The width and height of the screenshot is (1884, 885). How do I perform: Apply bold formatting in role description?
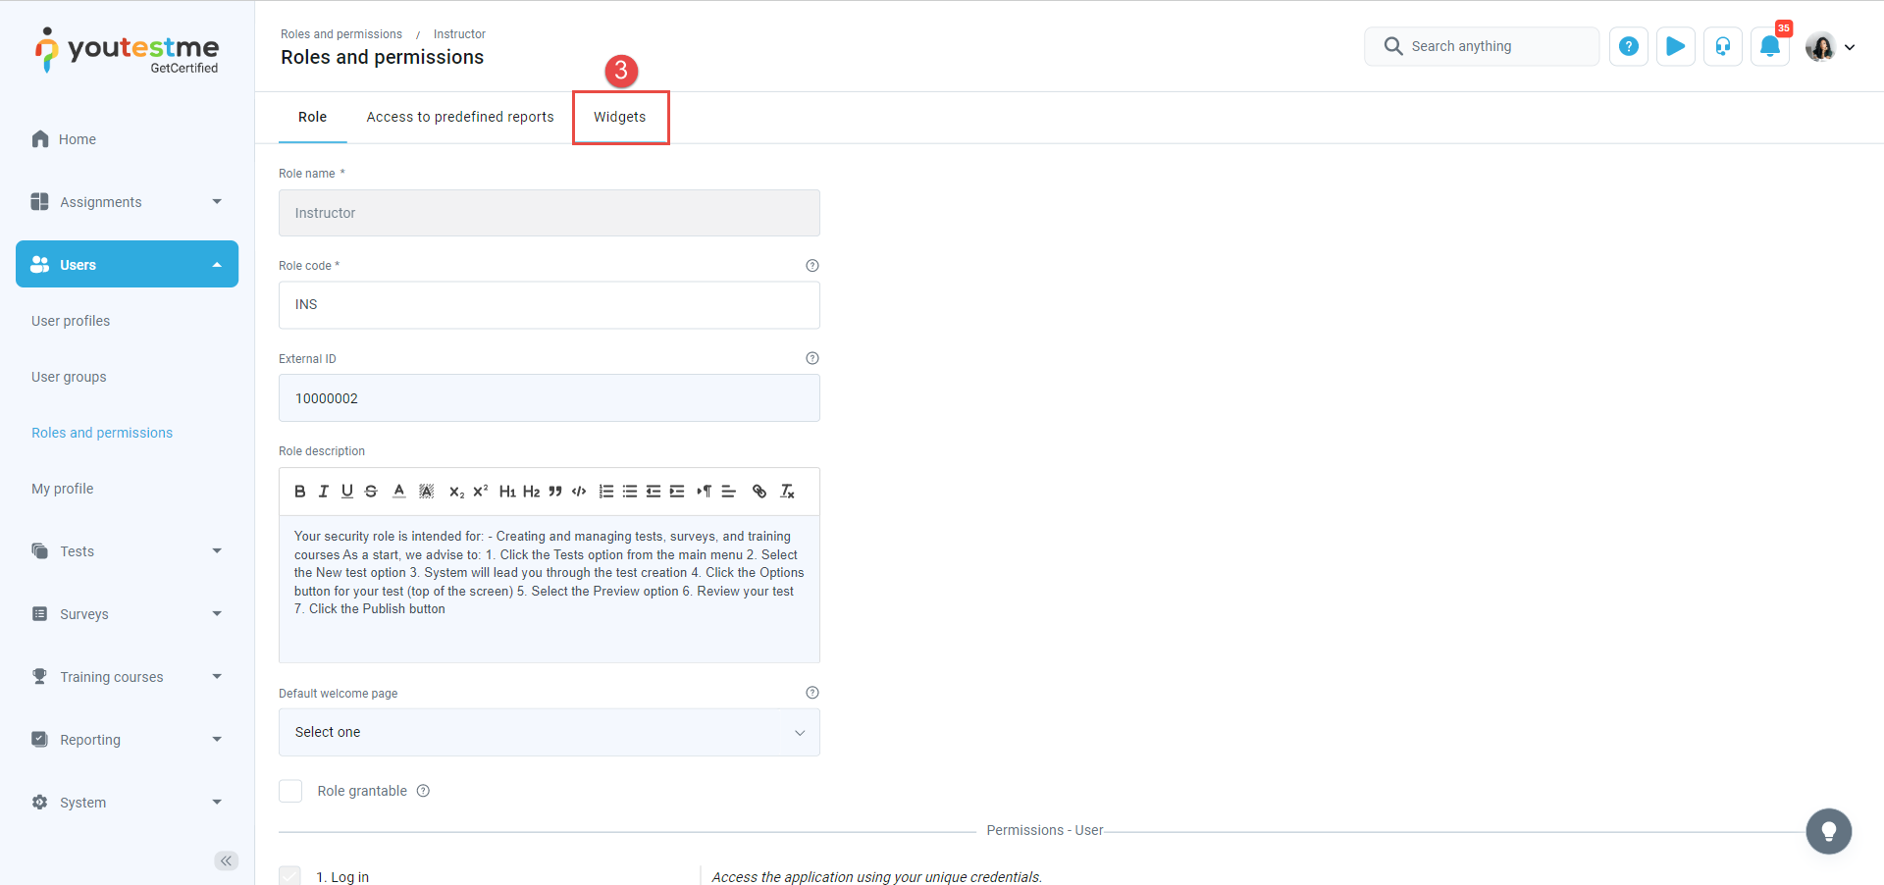pos(300,492)
